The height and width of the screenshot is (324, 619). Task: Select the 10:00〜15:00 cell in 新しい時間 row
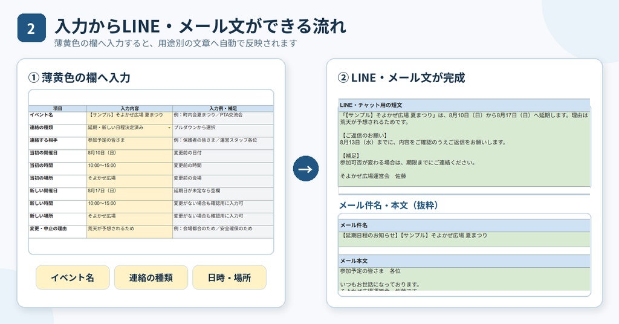[129, 206]
